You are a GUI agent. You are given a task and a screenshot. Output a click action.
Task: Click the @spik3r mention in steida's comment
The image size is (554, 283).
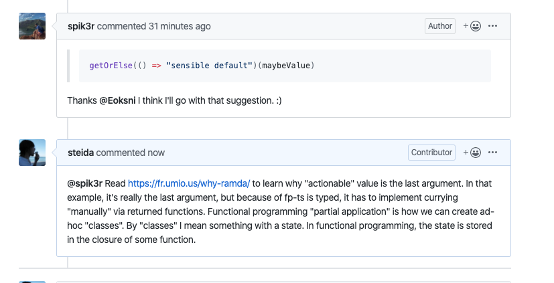click(84, 183)
